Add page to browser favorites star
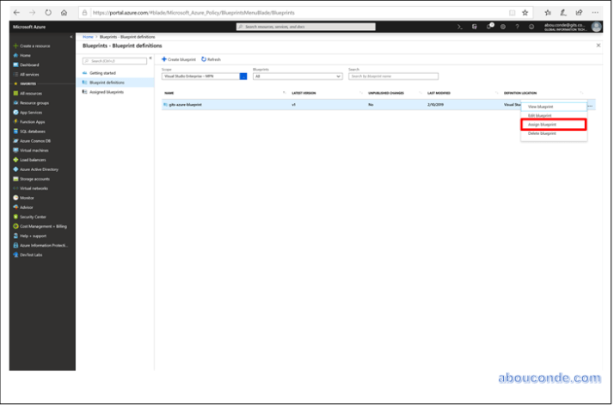Viewport: 614px width, 405px height. pyautogui.click(x=525, y=12)
